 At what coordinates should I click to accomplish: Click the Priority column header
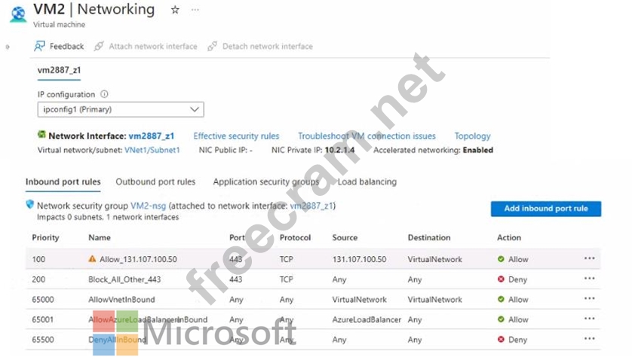pyautogui.click(x=45, y=237)
